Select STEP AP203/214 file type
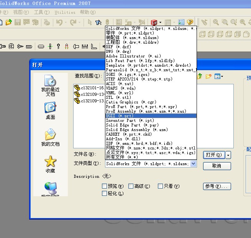Screen dimensions: 251x238 151,79
